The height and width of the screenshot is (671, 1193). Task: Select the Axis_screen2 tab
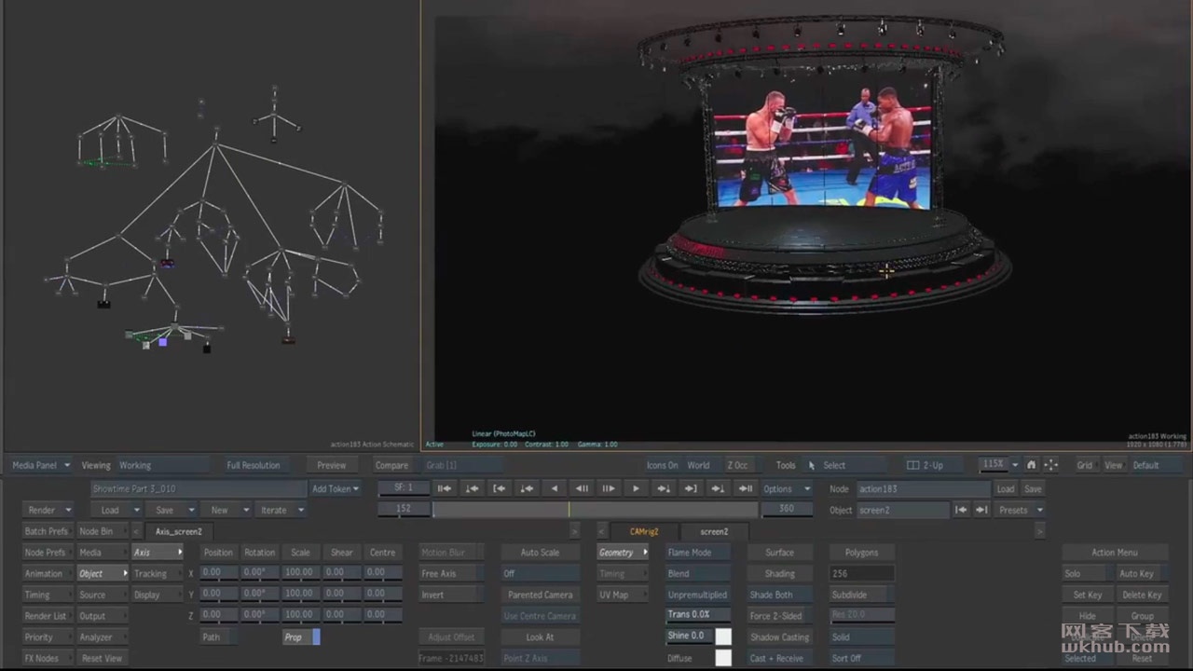pyautogui.click(x=179, y=531)
